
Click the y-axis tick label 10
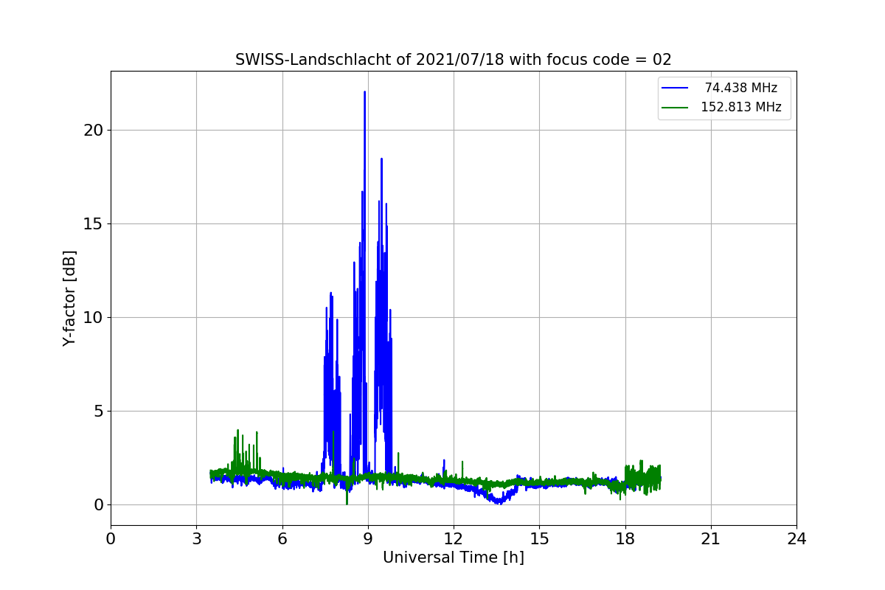tap(94, 318)
